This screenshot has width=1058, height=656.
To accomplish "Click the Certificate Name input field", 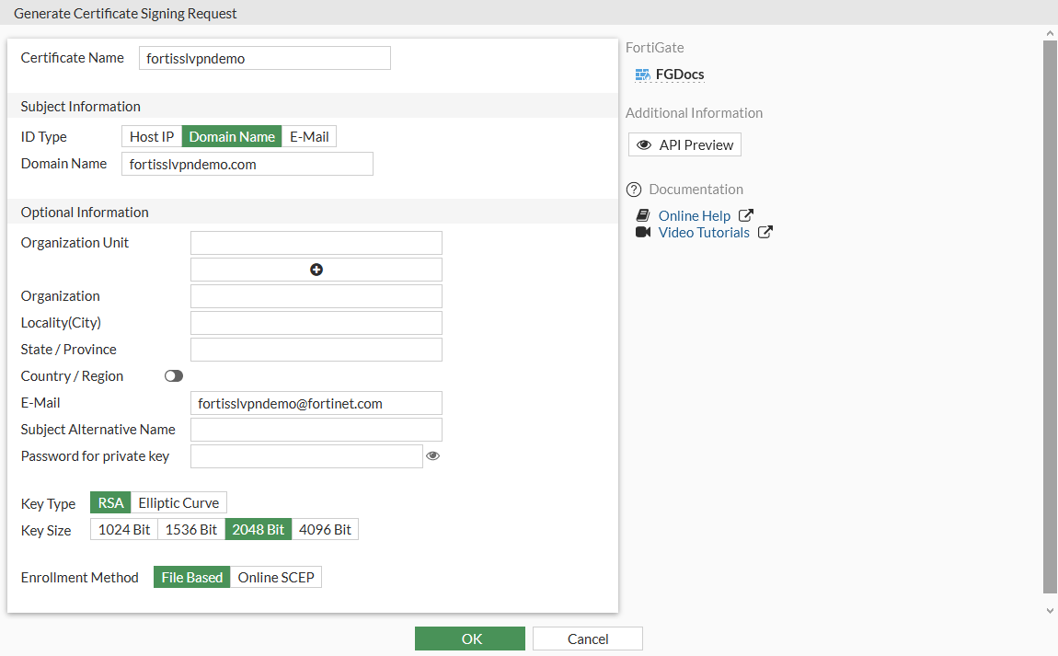I will pos(265,58).
